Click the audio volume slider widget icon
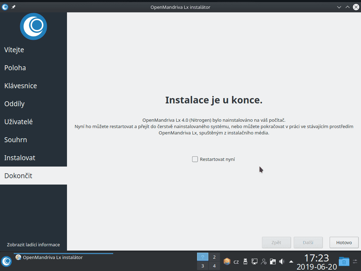The image size is (361, 271). (x=355, y=261)
